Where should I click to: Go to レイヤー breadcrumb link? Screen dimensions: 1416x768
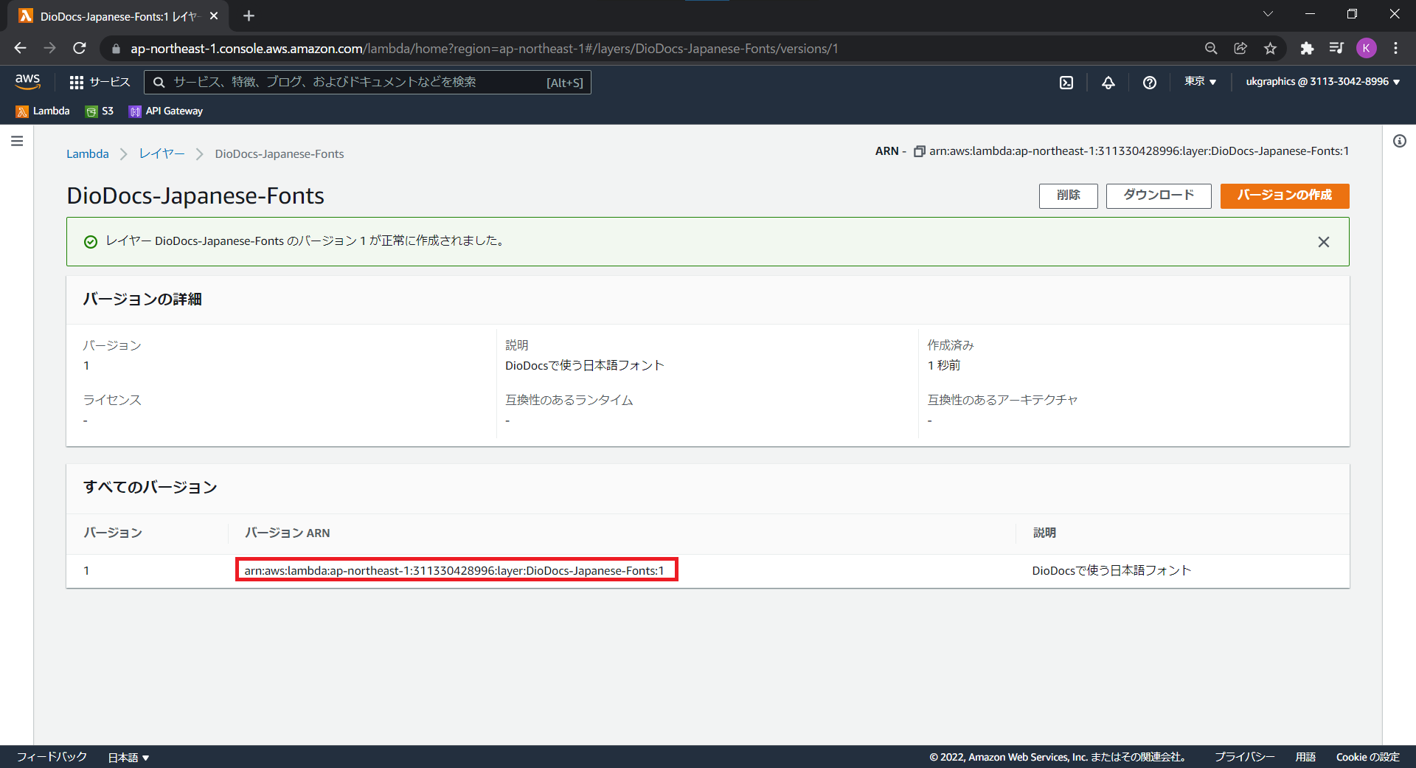pos(162,153)
